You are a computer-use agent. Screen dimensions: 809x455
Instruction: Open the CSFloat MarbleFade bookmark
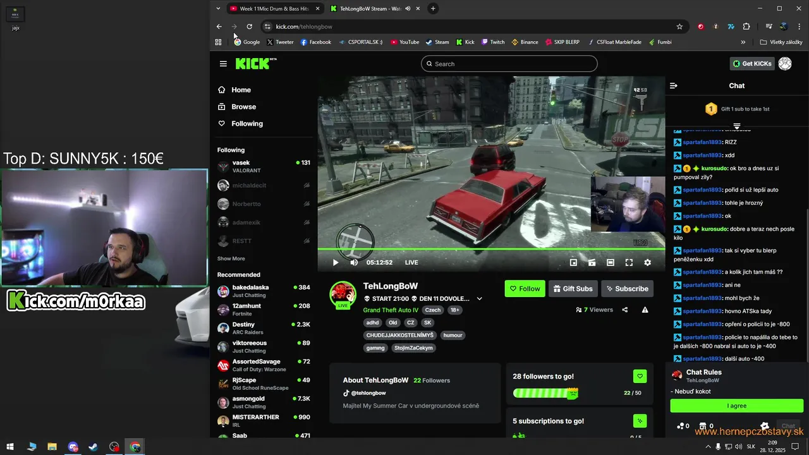(614, 42)
